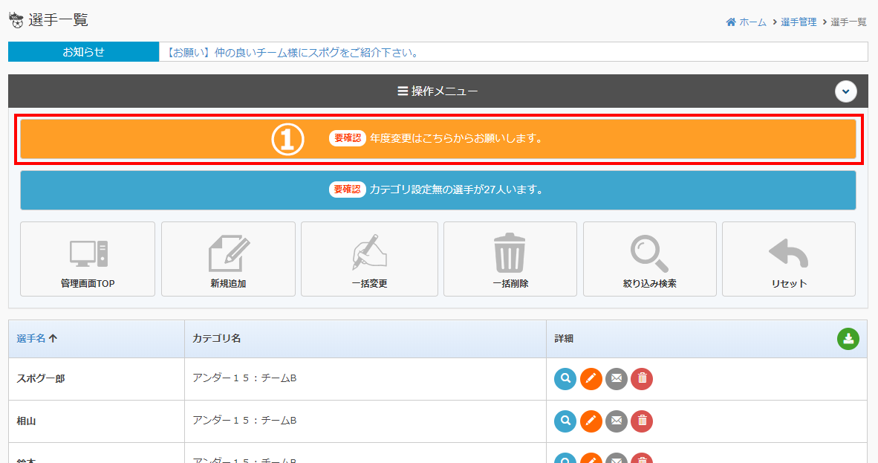
Task: Hit the リセット reset button
Action: pos(788,259)
